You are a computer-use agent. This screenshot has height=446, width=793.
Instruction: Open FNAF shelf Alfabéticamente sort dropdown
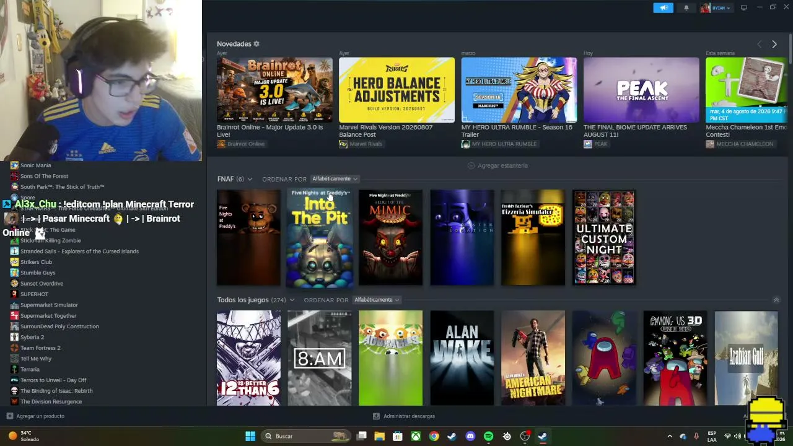[335, 179]
